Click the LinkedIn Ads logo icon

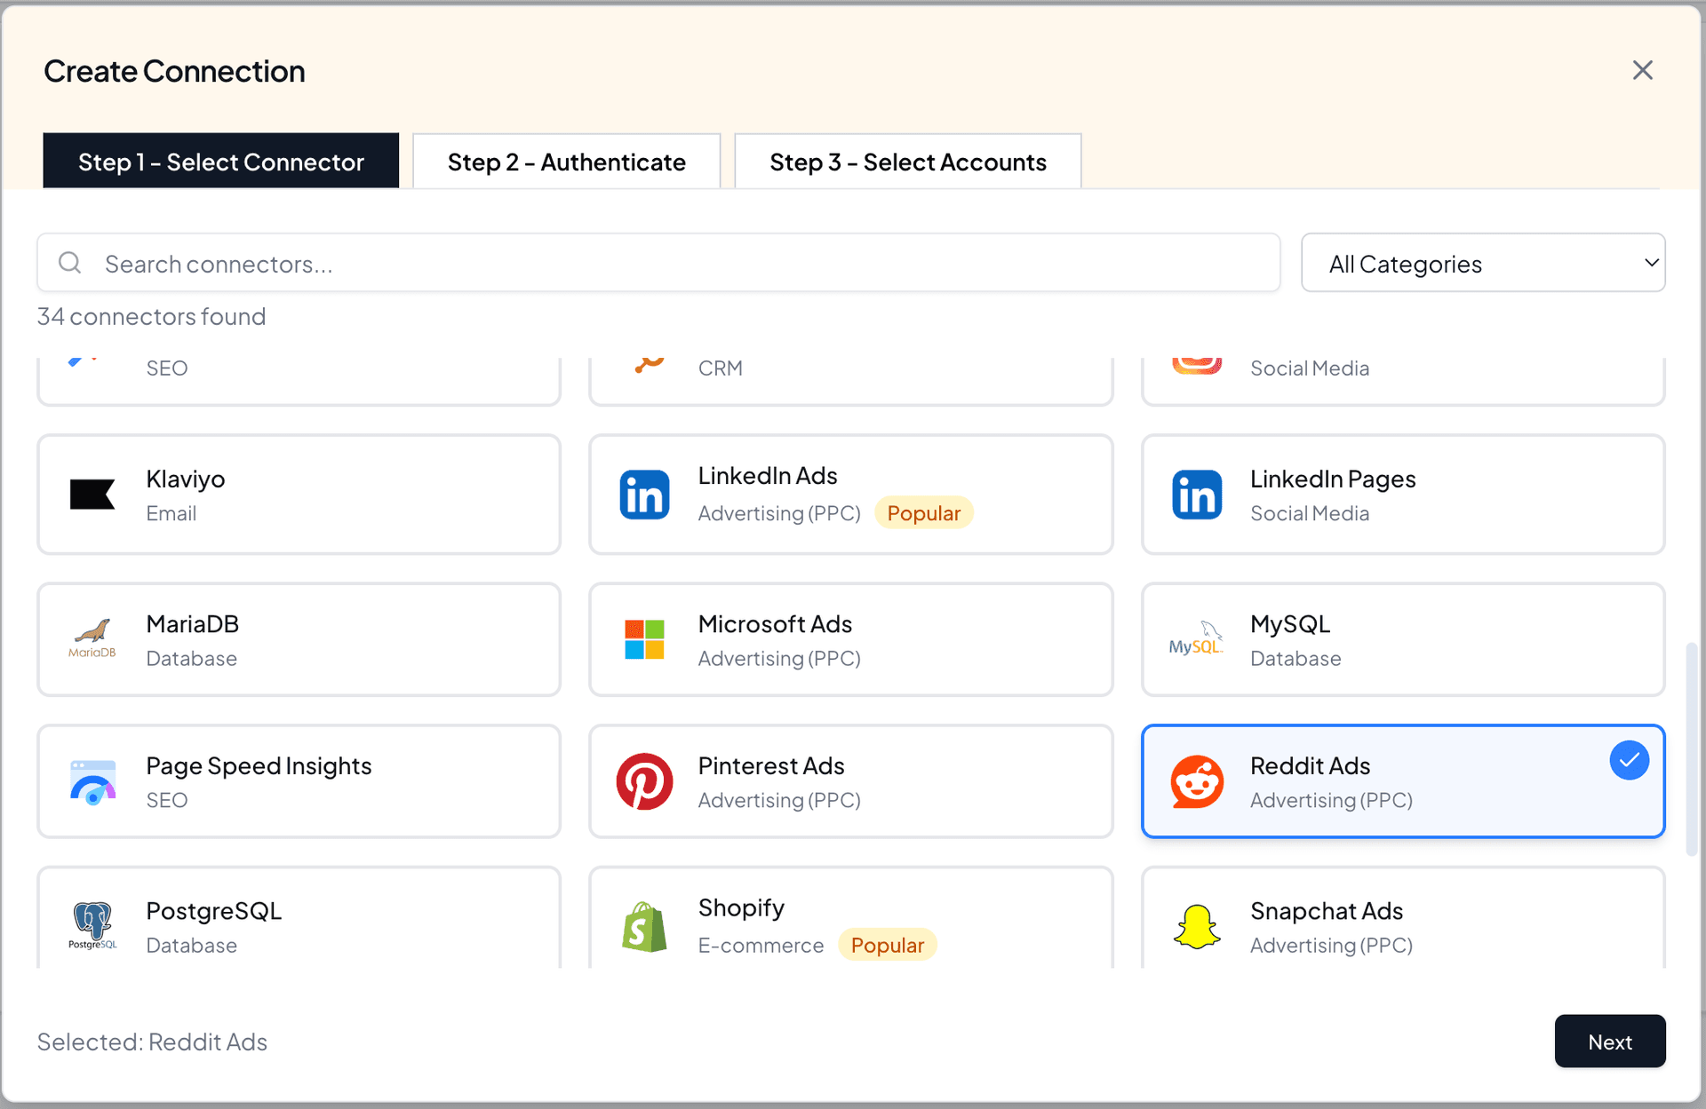pos(644,495)
